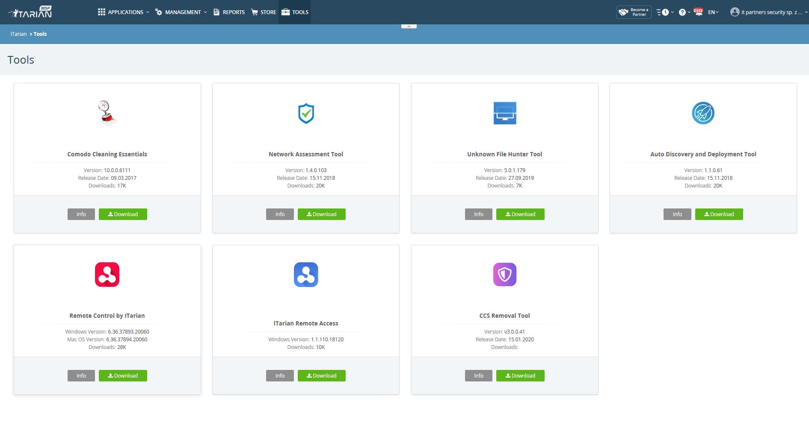Expand the it partners security account dropdown
The image size is (809, 431).
[774, 12]
